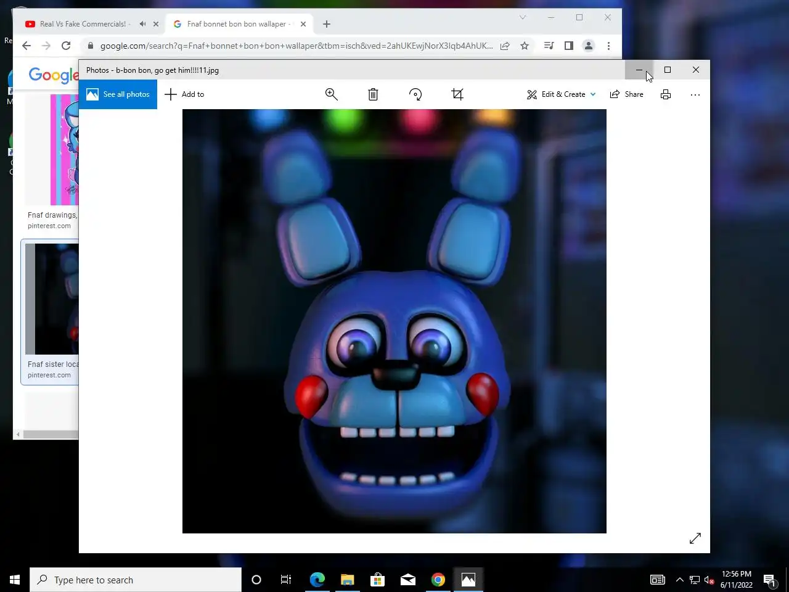Go forward in Chrome

point(46,46)
